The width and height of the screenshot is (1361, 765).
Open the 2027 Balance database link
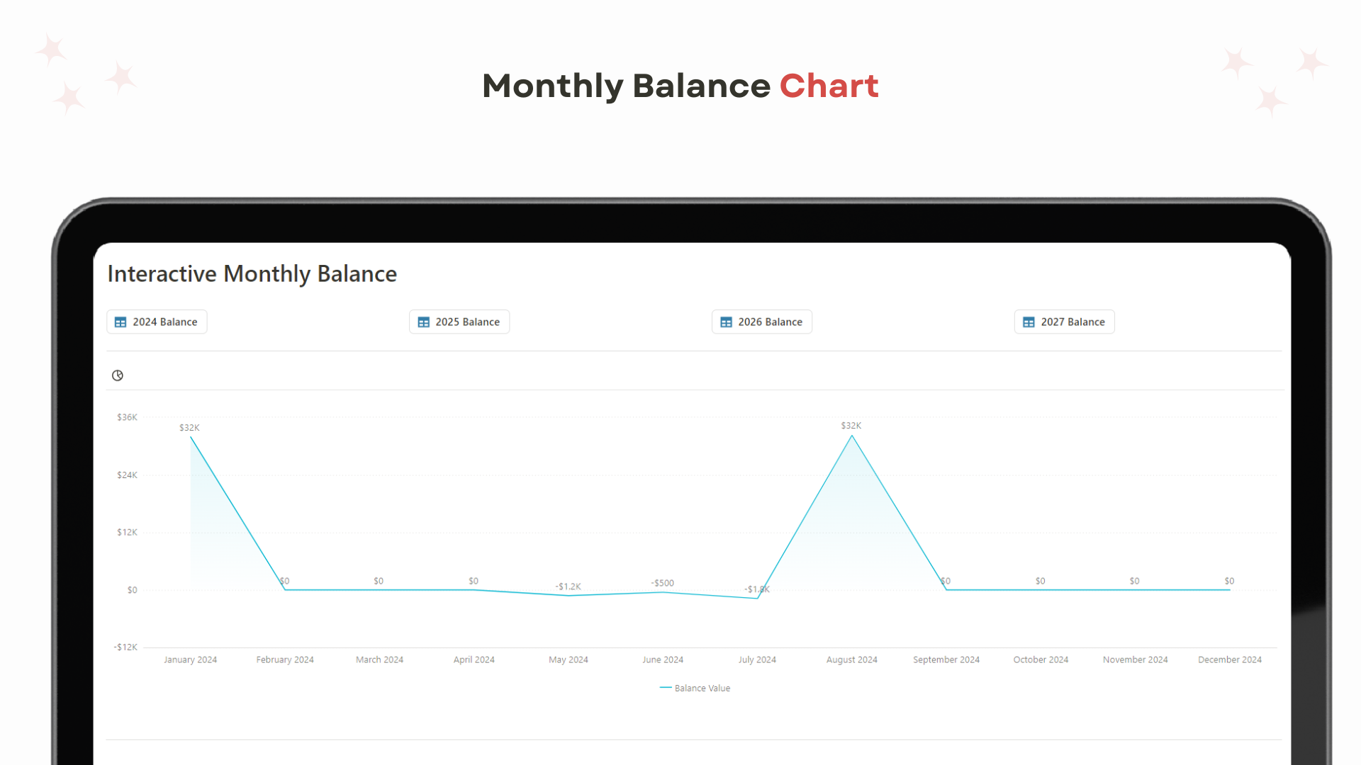1065,322
